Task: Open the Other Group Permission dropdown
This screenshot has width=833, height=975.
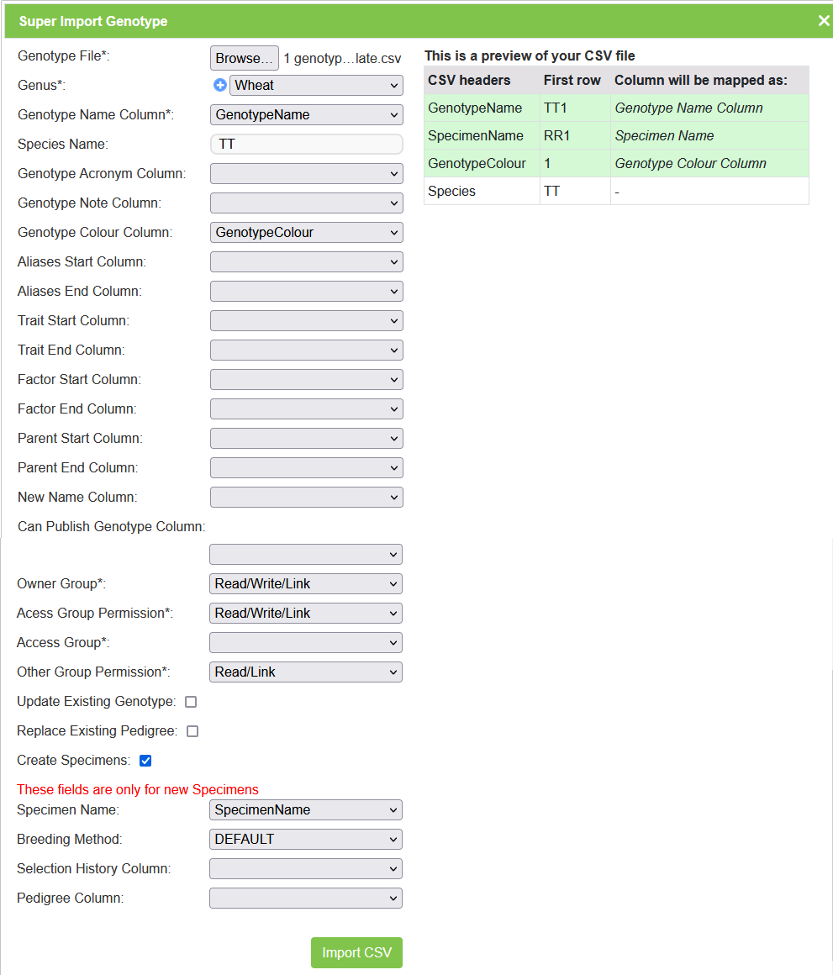Action: (305, 672)
